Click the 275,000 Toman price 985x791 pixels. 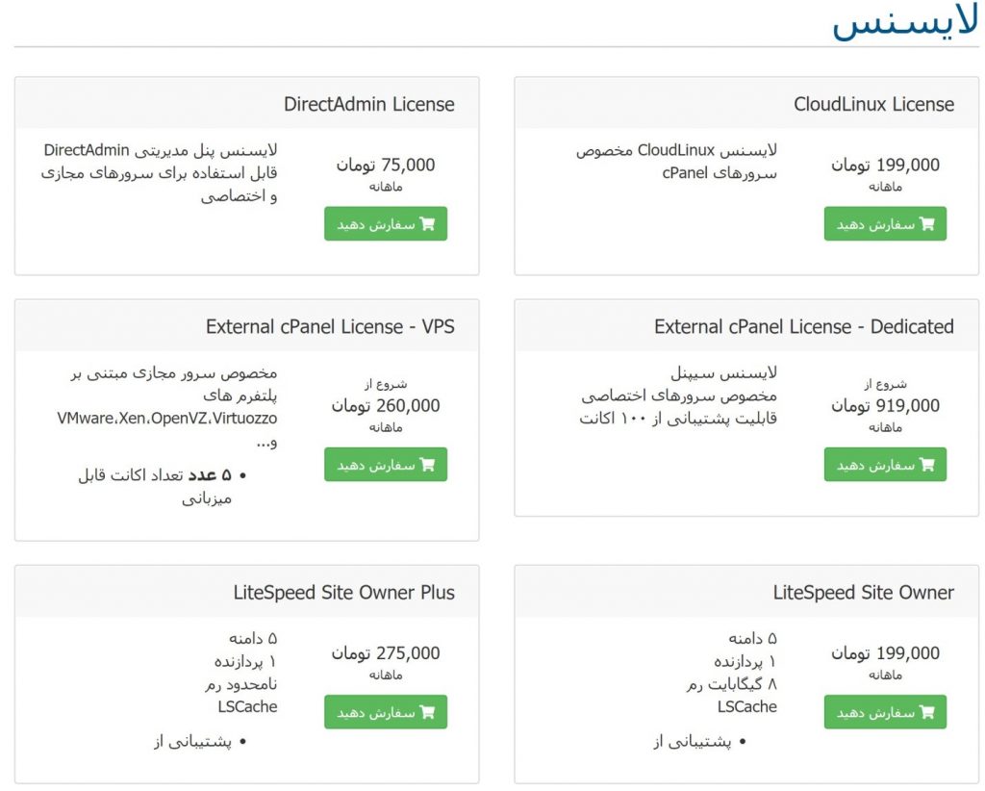(386, 652)
